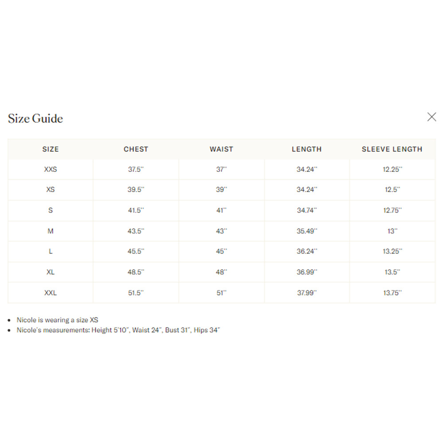
Task: Close the Size Guide dialog
Action: pyautogui.click(x=431, y=117)
